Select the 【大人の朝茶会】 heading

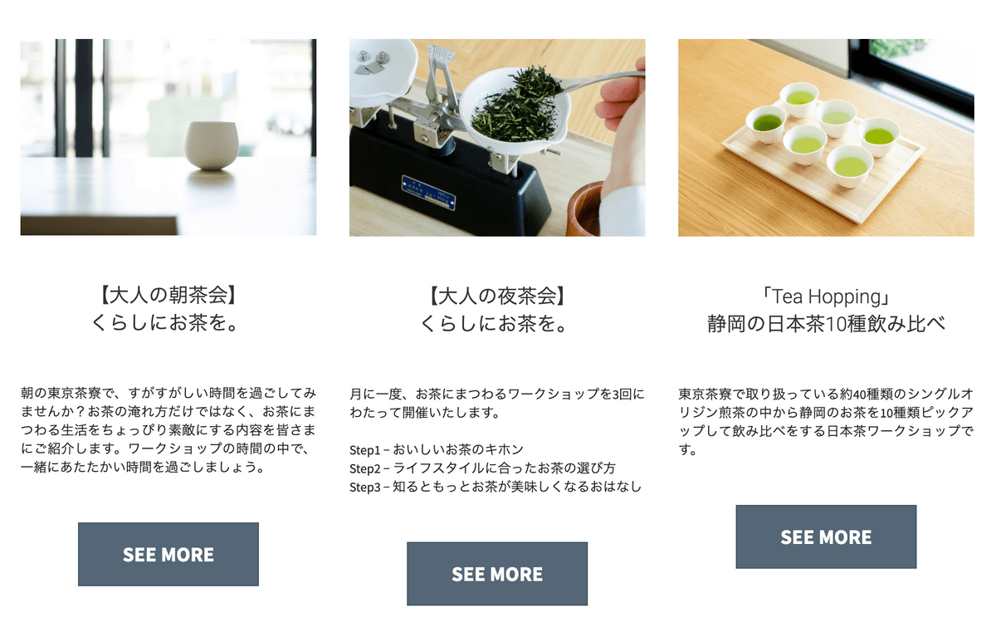tap(168, 295)
